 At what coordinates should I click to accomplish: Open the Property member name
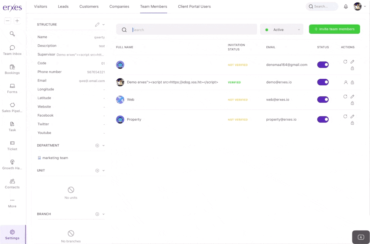point(134,119)
